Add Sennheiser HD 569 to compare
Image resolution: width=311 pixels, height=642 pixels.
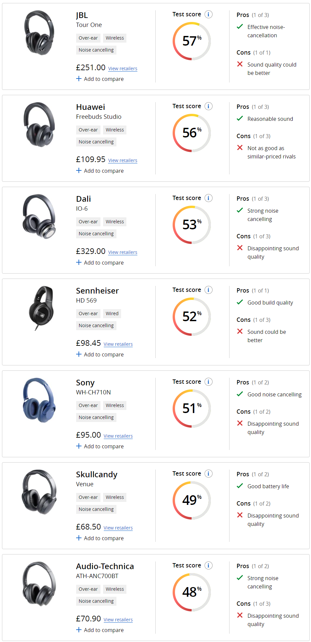pyautogui.click(x=100, y=354)
